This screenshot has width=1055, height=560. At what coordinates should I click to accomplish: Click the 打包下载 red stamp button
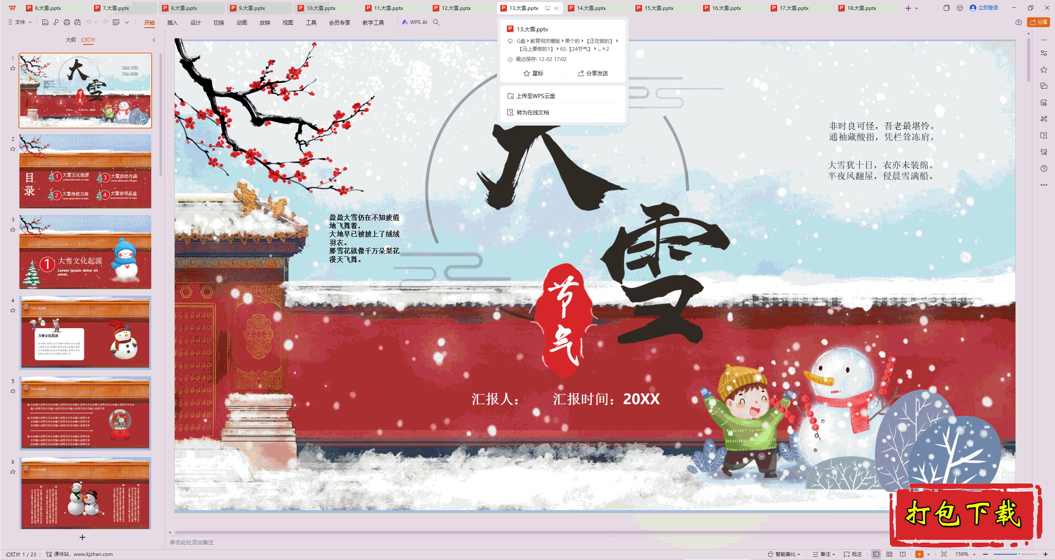pos(965,515)
